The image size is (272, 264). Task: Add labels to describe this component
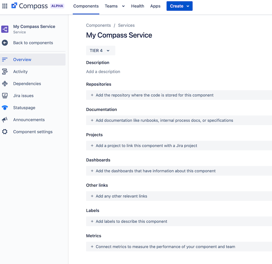pos(179,221)
